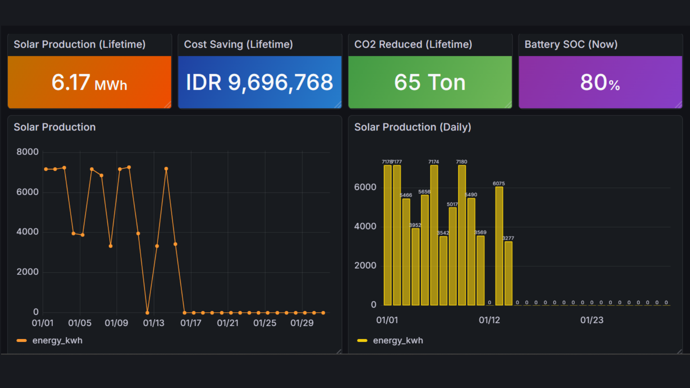The width and height of the screenshot is (690, 388).
Task: Click resize handle of Battery SOC panel
Action: point(678,105)
